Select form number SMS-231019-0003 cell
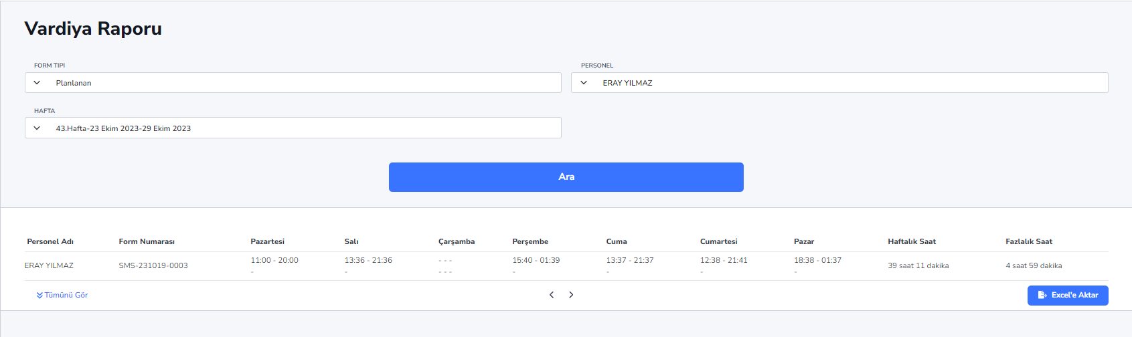Image resolution: width=1132 pixels, height=337 pixels. [x=153, y=265]
